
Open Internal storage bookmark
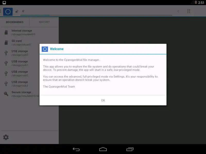coord(29,32)
